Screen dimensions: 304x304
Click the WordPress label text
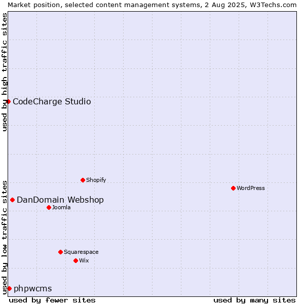(x=250, y=188)
